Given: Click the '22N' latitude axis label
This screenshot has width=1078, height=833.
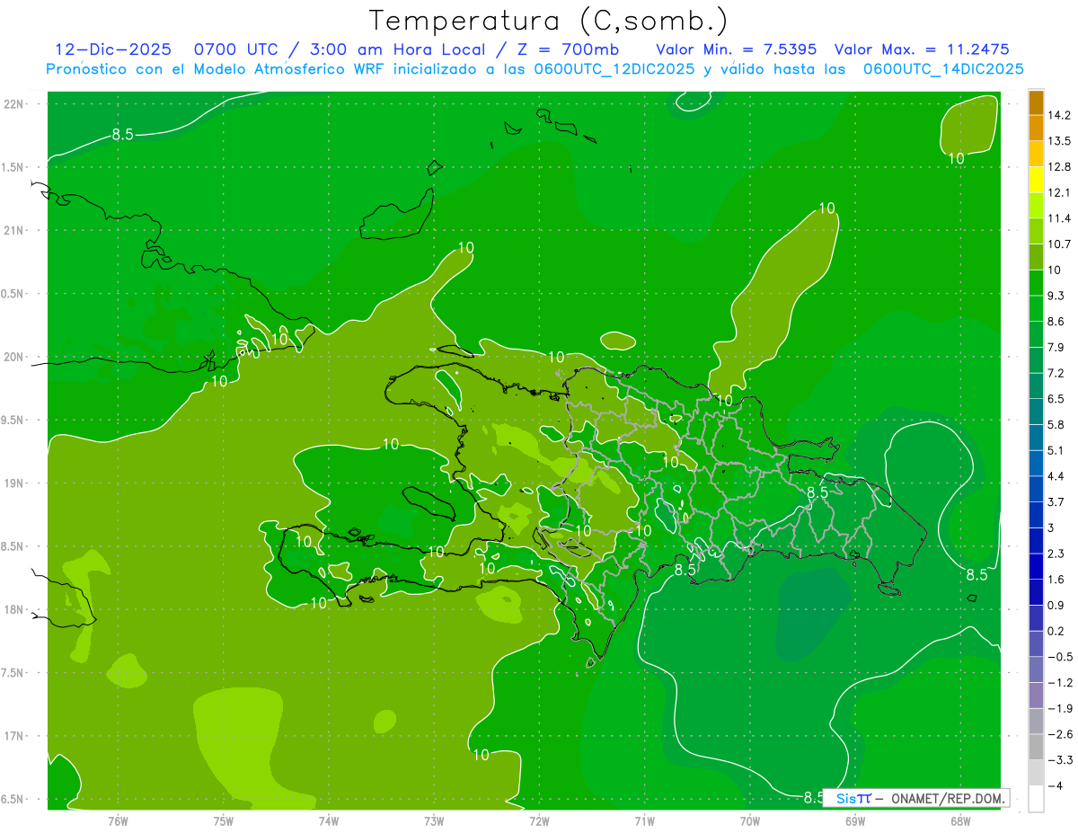Looking at the screenshot, I should coord(13,103).
